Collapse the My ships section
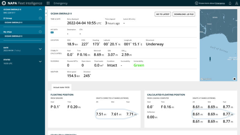The image size is (240, 135). 40,32
